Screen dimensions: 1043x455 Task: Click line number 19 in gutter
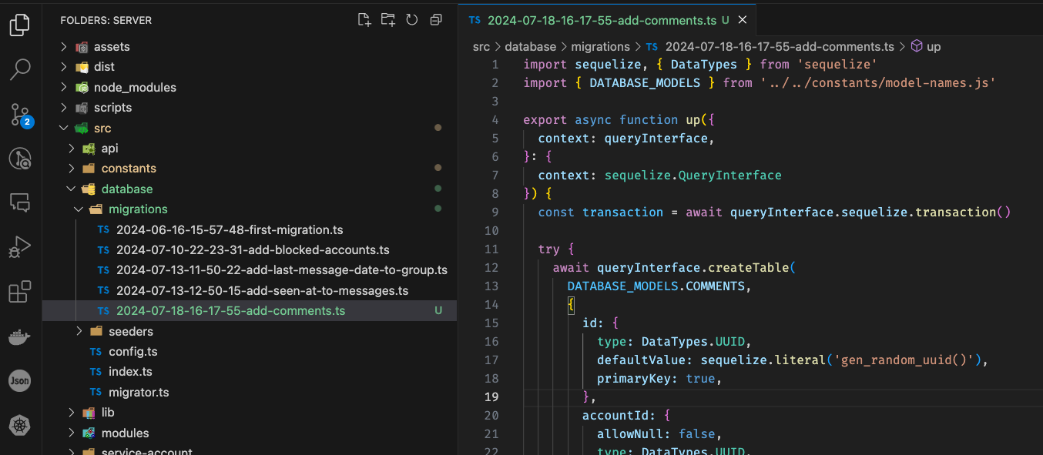pyautogui.click(x=492, y=397)
